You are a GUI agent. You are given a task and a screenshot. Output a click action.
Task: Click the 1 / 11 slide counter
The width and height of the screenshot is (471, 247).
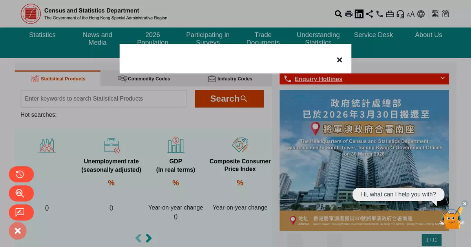coord(431,240)
